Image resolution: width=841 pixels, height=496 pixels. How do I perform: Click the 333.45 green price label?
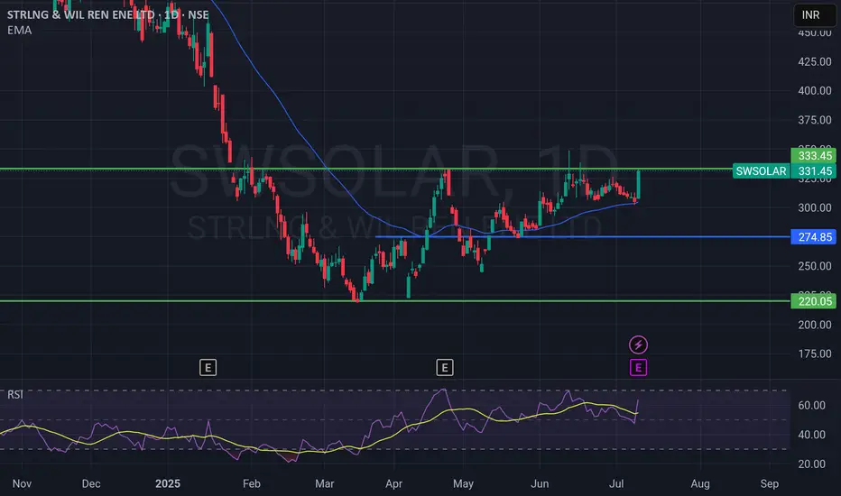point(814,155)
